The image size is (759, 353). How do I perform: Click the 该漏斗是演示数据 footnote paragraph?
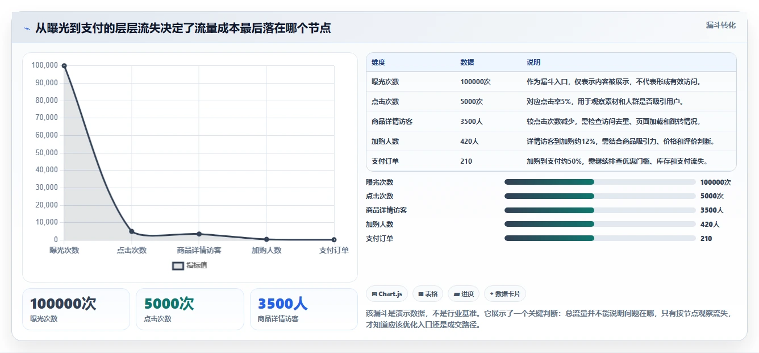click(x=551, y=319)
